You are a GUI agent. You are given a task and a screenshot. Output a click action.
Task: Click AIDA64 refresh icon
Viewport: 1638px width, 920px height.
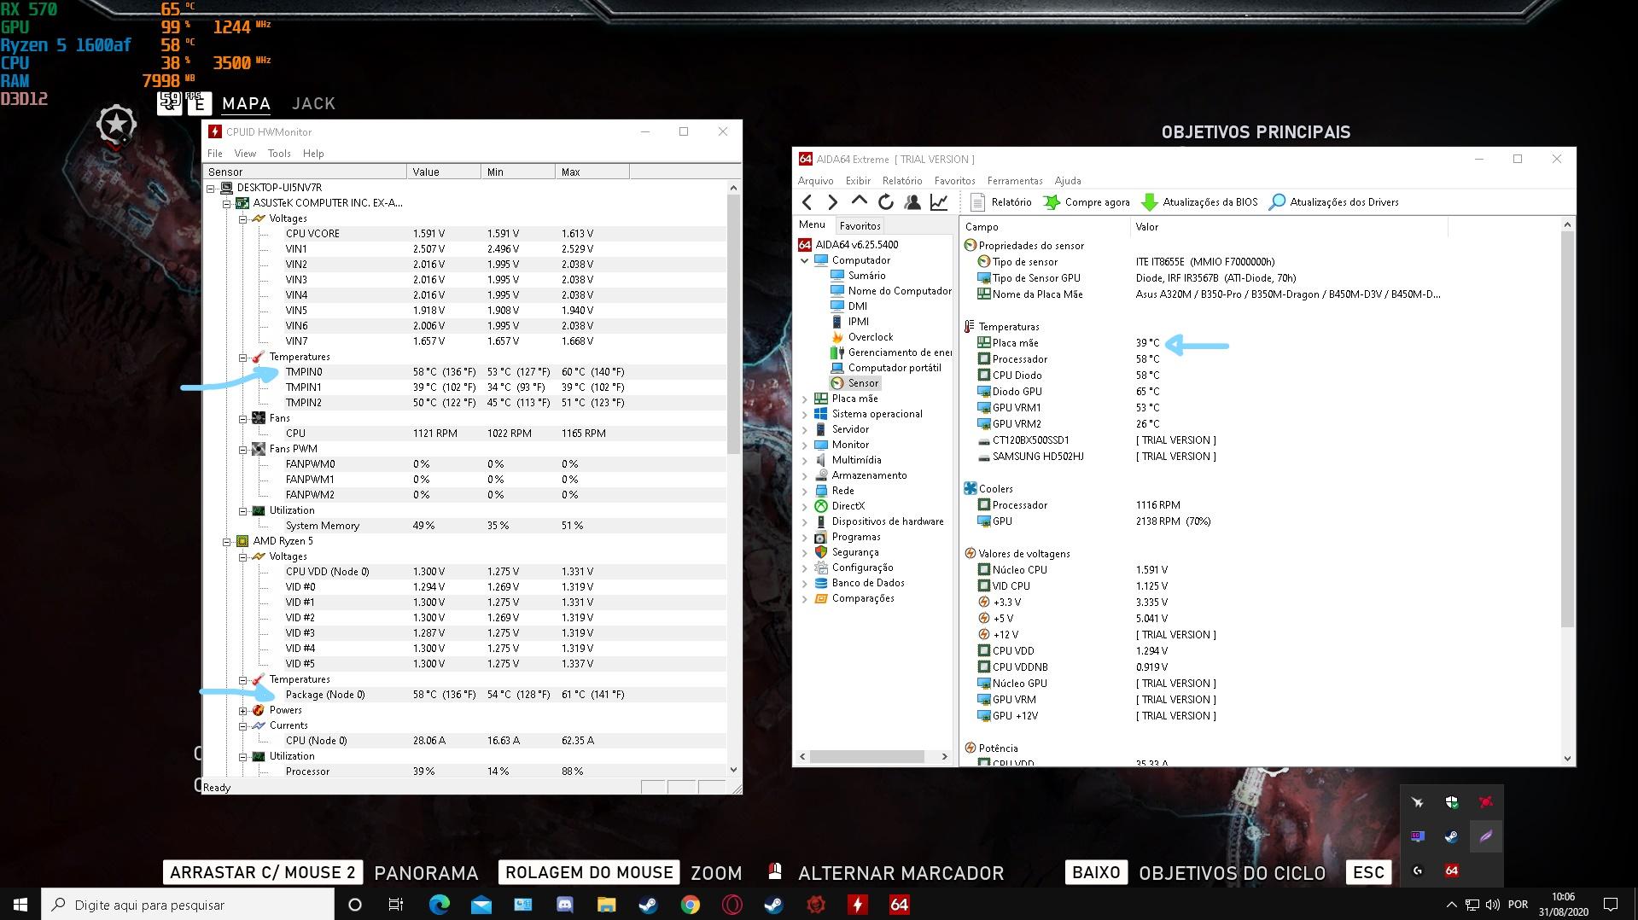(886, 202)
